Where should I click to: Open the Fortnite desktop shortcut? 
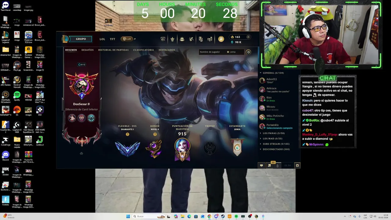5,201
